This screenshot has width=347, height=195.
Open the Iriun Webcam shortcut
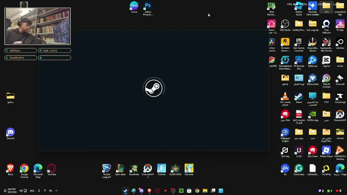[x=326, y=27]
